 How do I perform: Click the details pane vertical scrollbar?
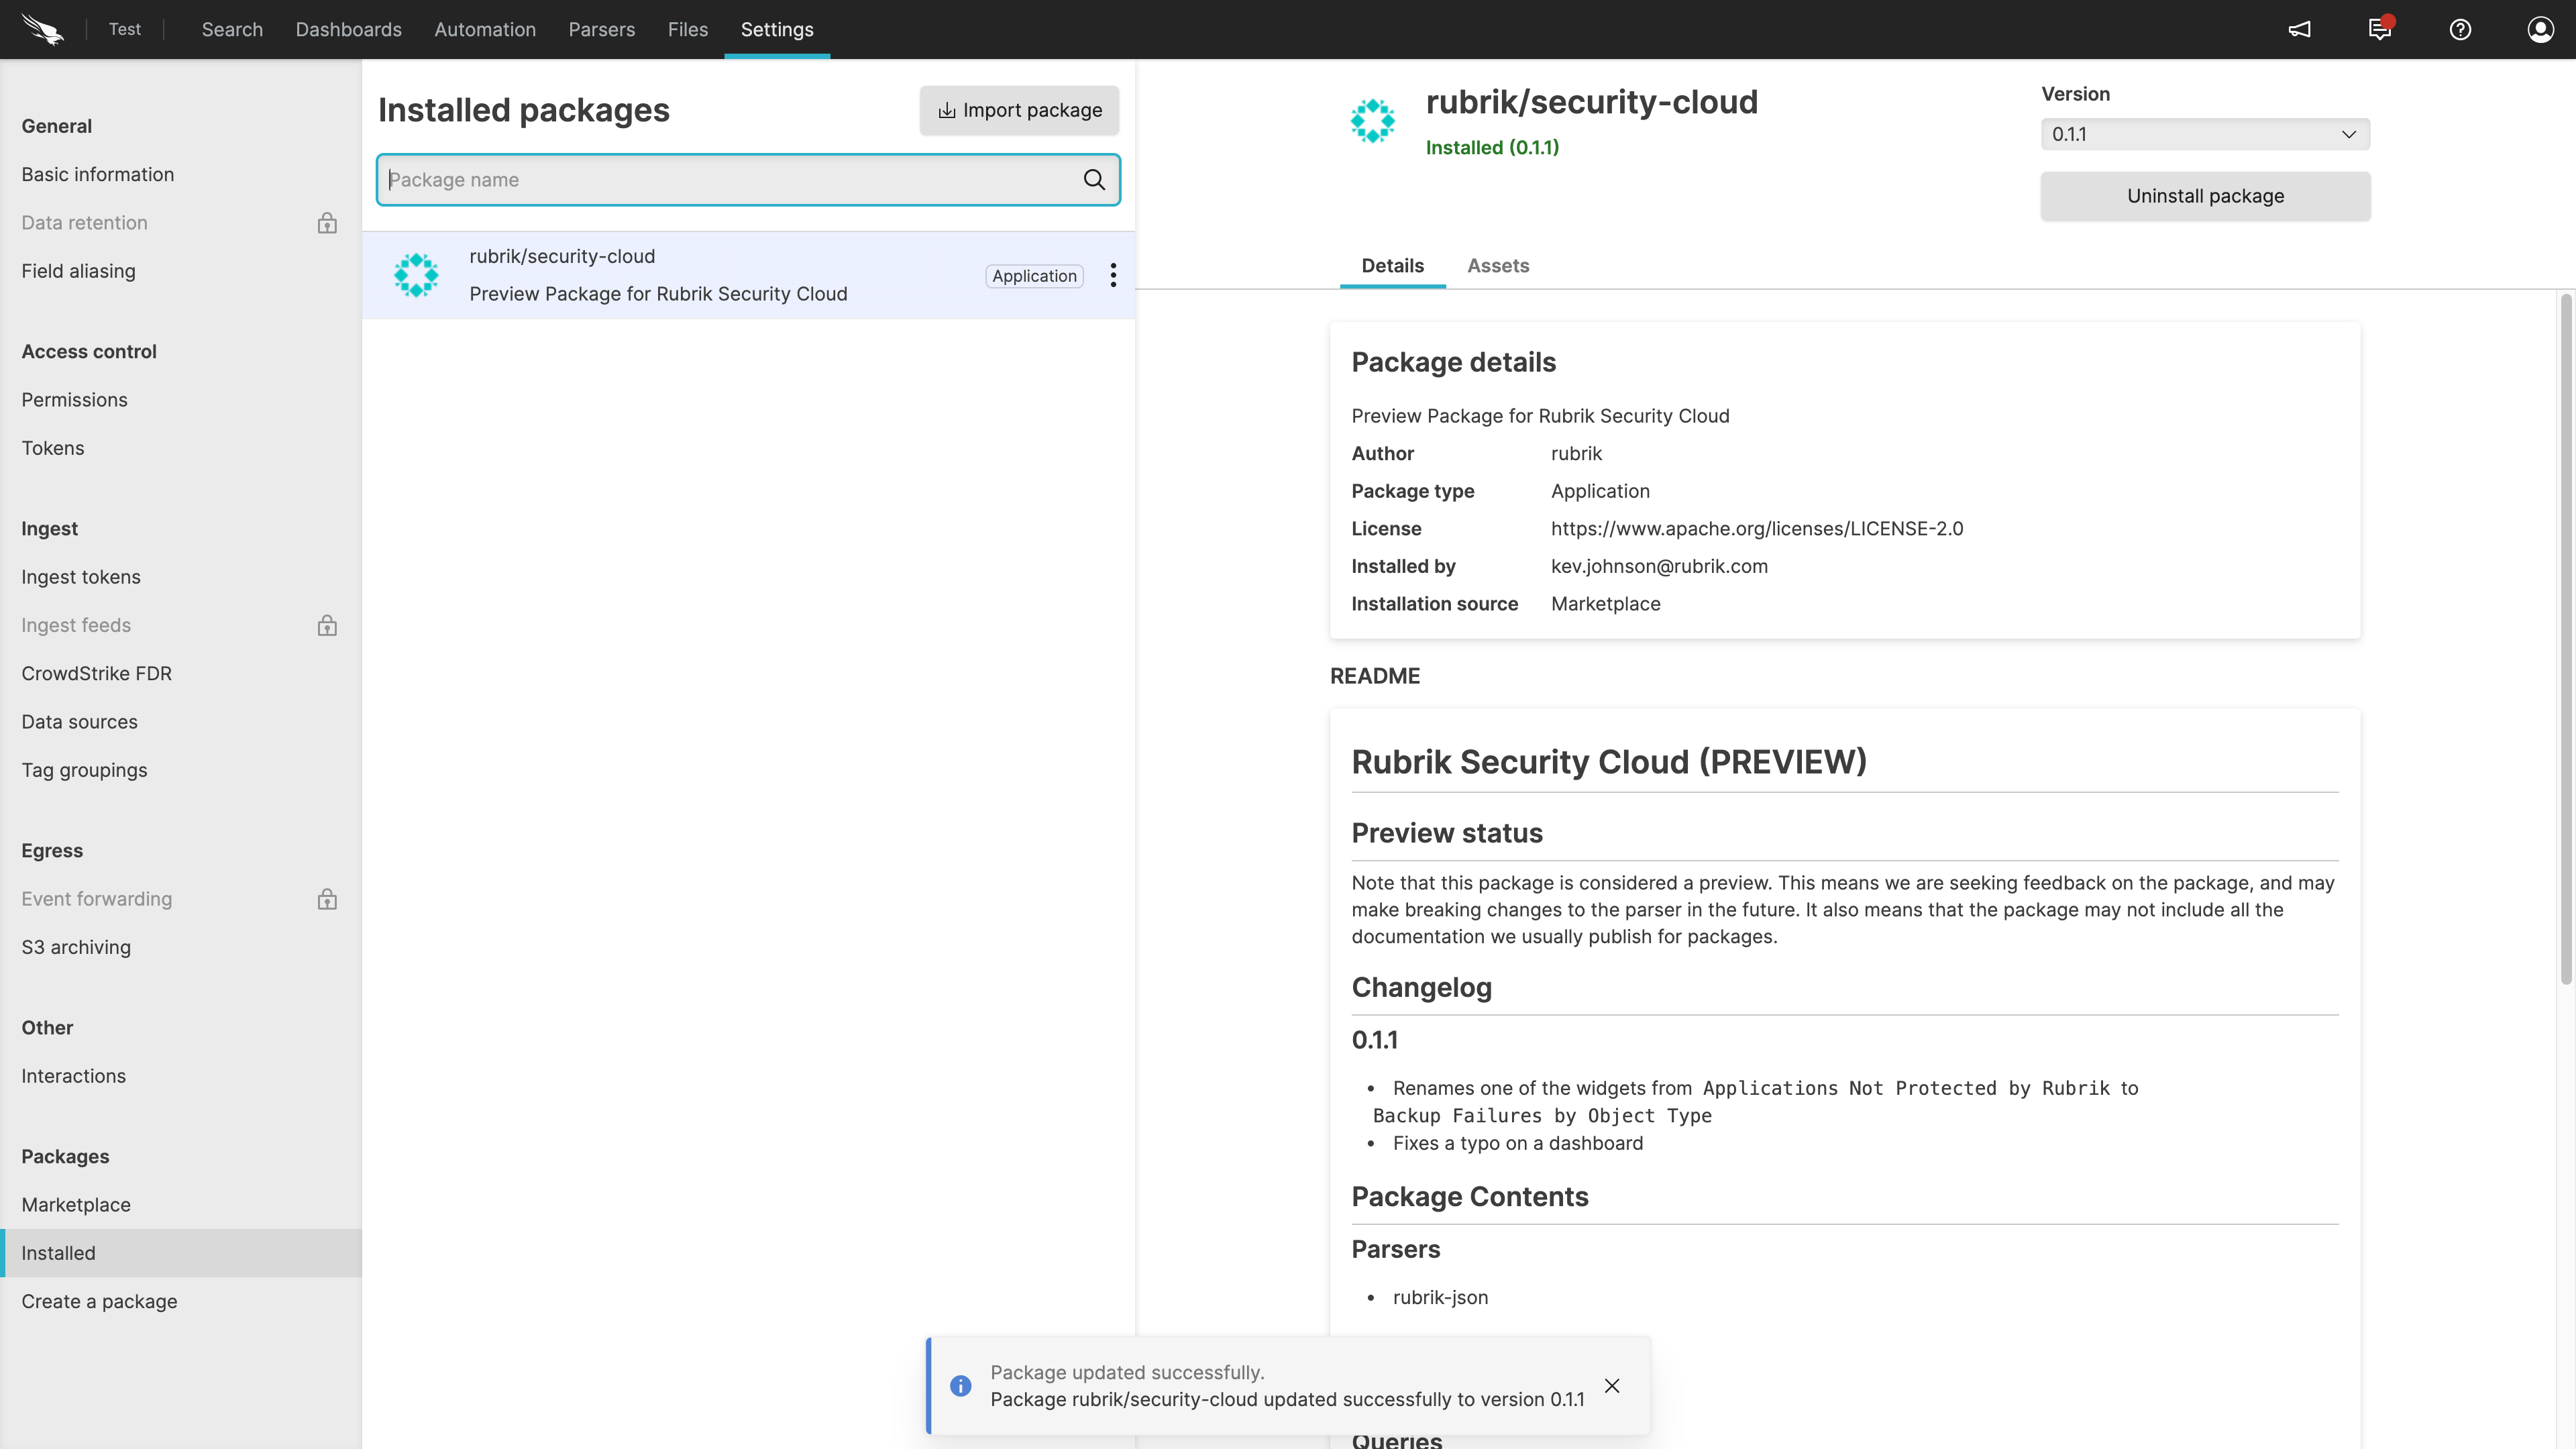[2565, 640]
